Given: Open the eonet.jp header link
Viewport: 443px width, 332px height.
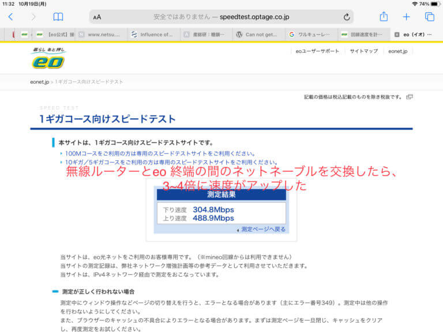Looking at the screenshot, I should (x=398, y=51).
